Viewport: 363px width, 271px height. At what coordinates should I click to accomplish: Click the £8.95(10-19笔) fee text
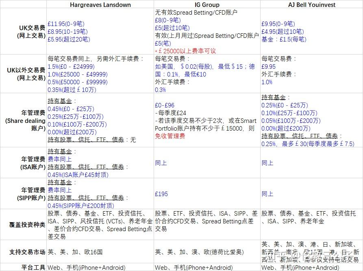67,31
